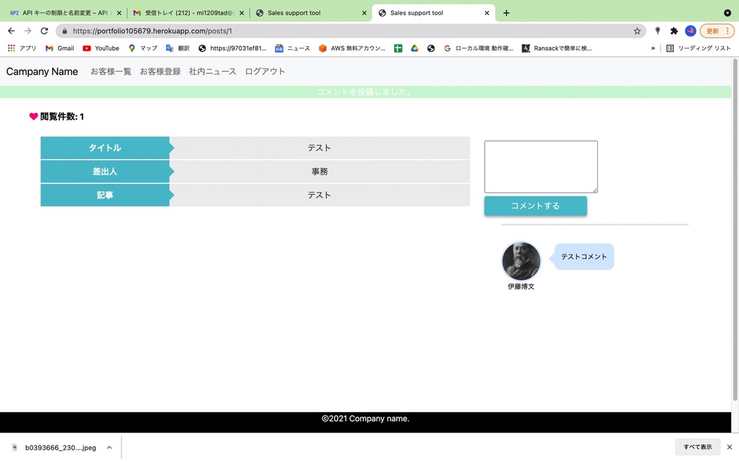The width and height of the screenshot is (739, 462).
Task: Open the 翻訳 translate bookmark
Action: tap(178, 48)
